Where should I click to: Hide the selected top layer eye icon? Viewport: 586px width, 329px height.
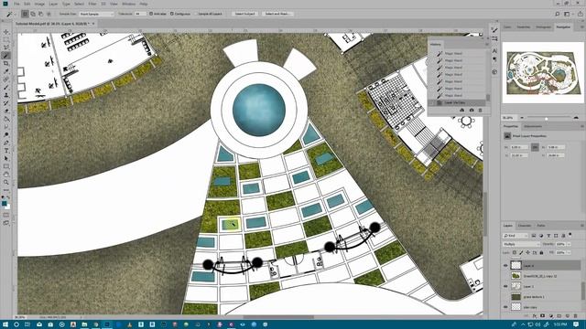point(505,266)
